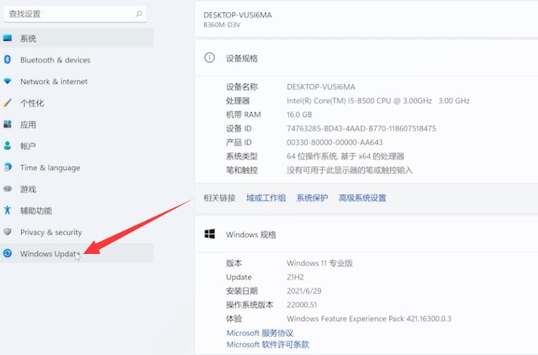The height and width of the screenshot is (355, 538).
Task: Click the Time & language globe icon
Action: 8,167
